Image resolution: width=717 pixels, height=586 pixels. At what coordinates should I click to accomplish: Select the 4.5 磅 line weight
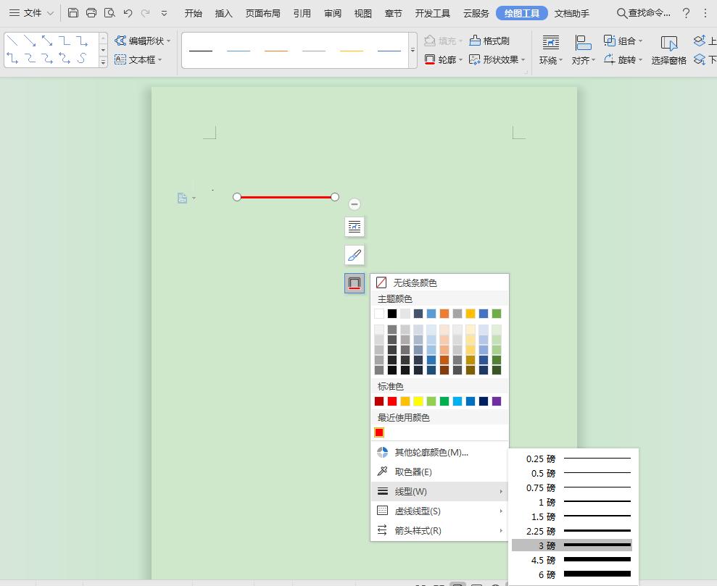572,560
